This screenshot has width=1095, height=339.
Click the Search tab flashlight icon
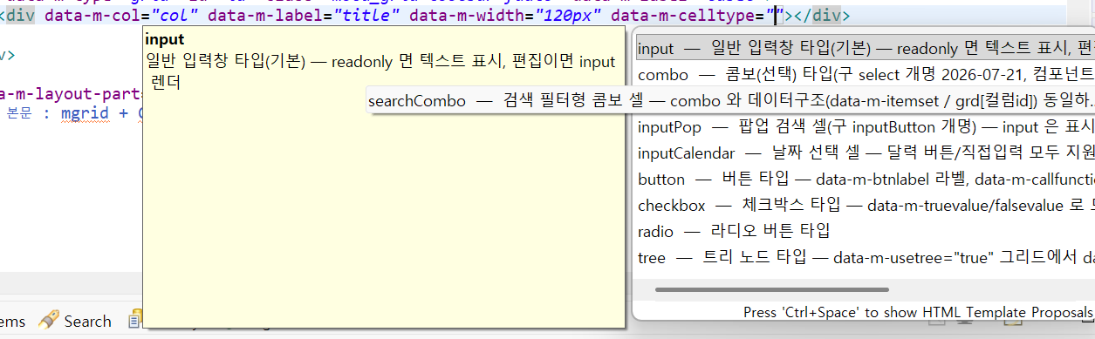click(x=49, y=320)
